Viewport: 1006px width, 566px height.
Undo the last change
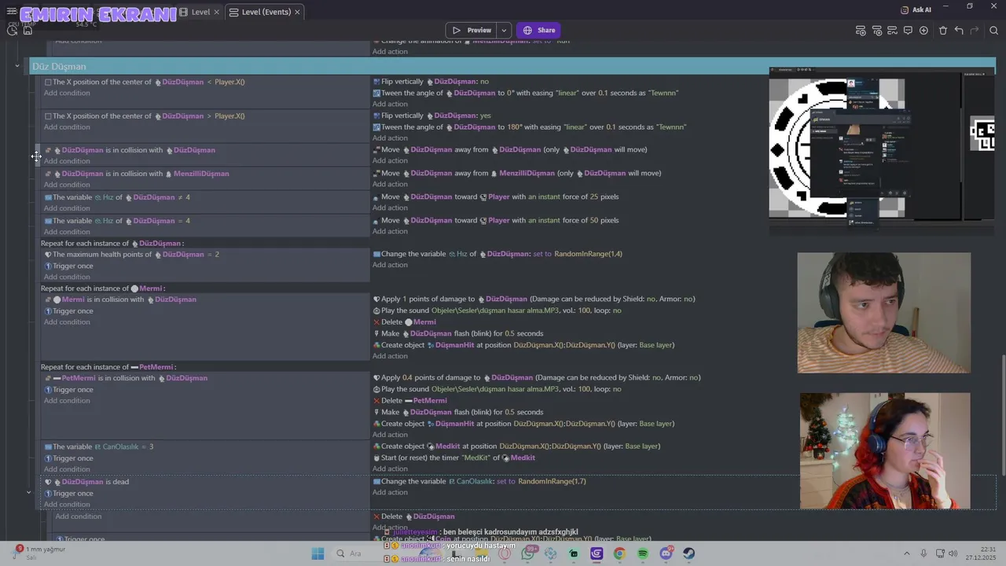coord(959,31)
